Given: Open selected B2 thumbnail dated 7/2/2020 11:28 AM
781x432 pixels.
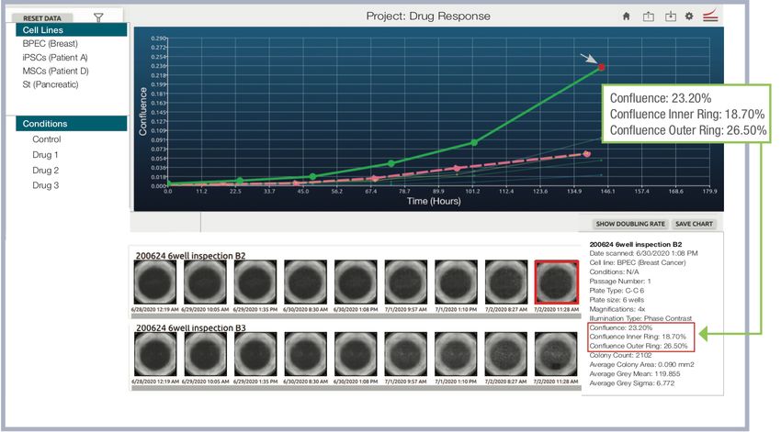Looking at the screenshot, I should click(x=557, y=282).
